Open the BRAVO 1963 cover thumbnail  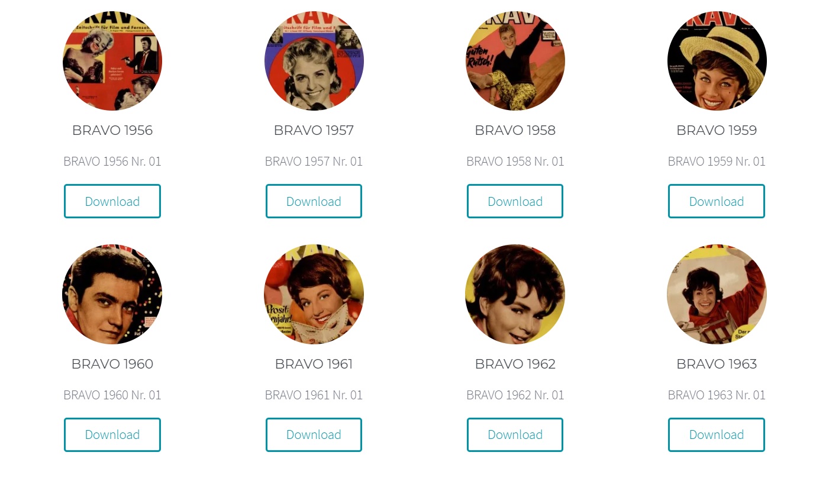coord(717,294)
